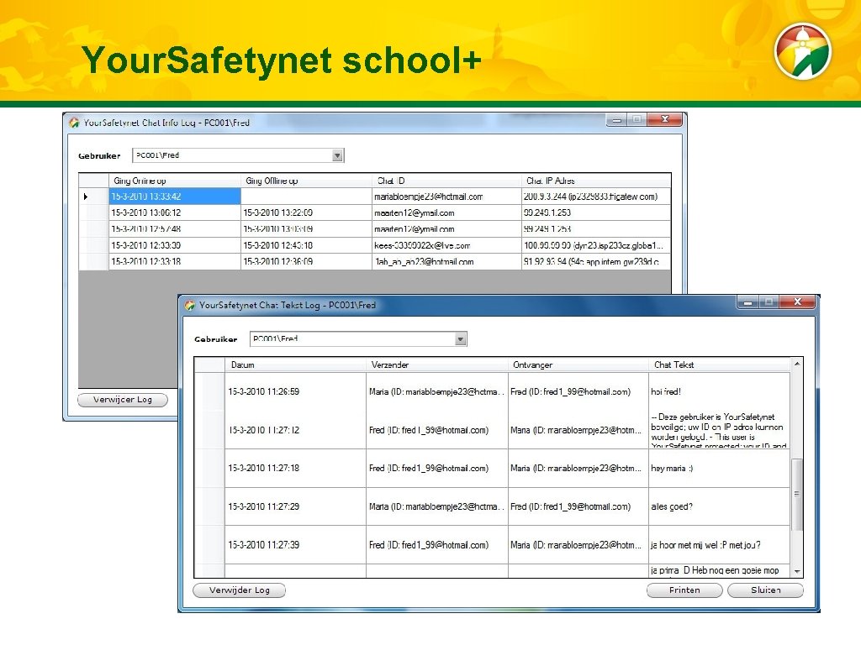
Task: Click IP address 99.249.1.253 in second row
Action: [596, 212]
